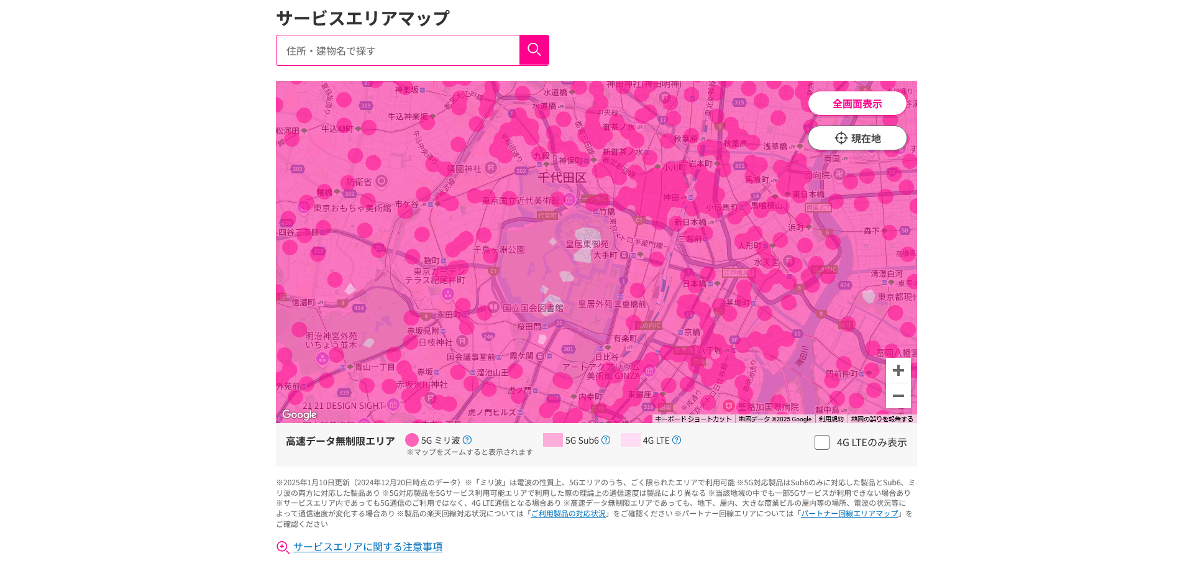
Task: Zoom in using the plus control on the map
Action: (898, 370)
